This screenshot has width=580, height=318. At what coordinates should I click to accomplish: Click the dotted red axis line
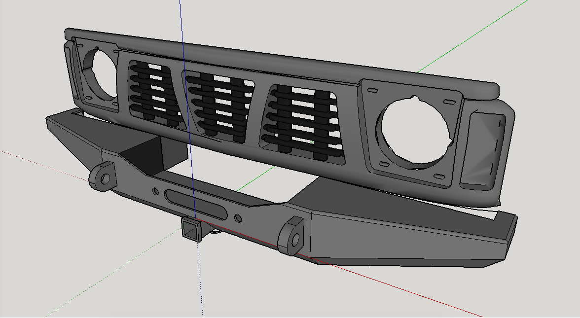(x=44, y=166)
